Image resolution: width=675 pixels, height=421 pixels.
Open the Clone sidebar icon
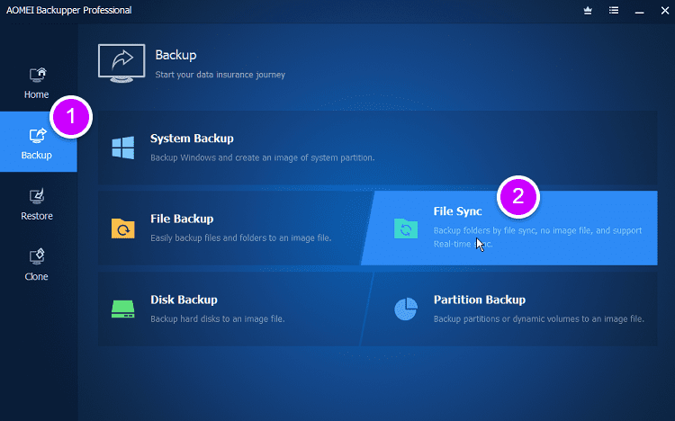[37, 256]
